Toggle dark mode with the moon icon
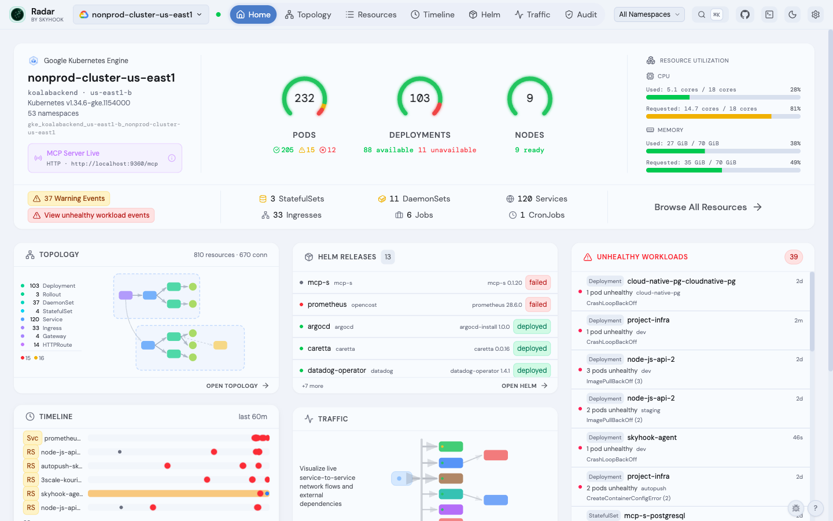 point(793,14)
